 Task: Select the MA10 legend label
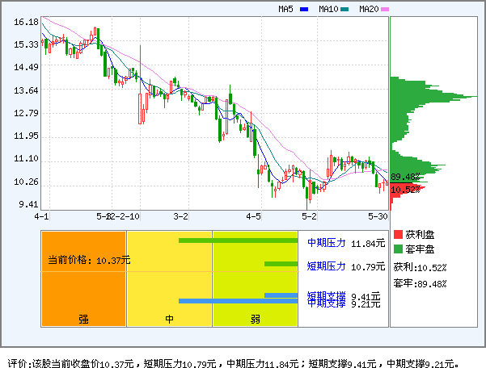click(x=328, y=9)
